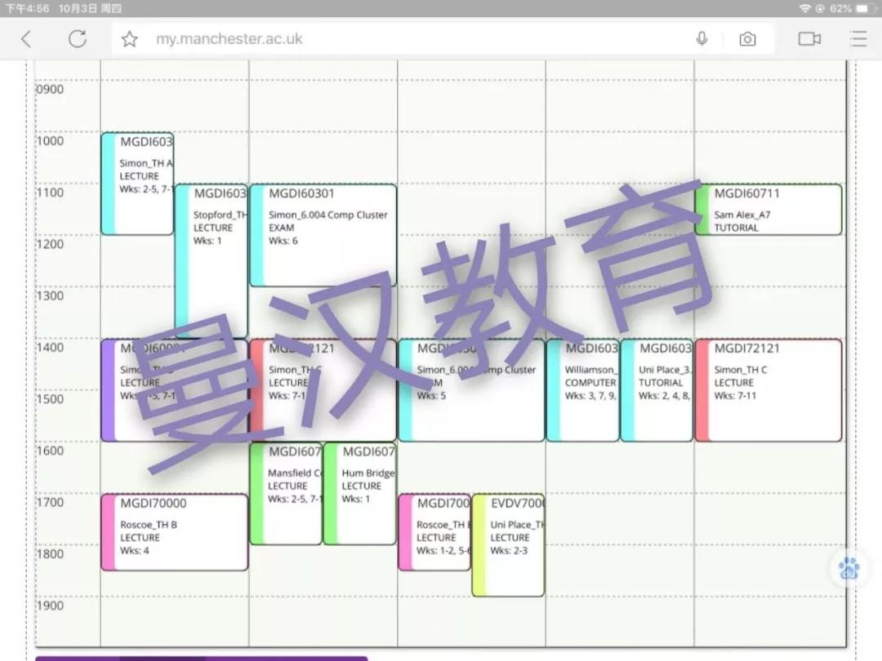Click the bookmark star icon

click(x=129, y=38)
